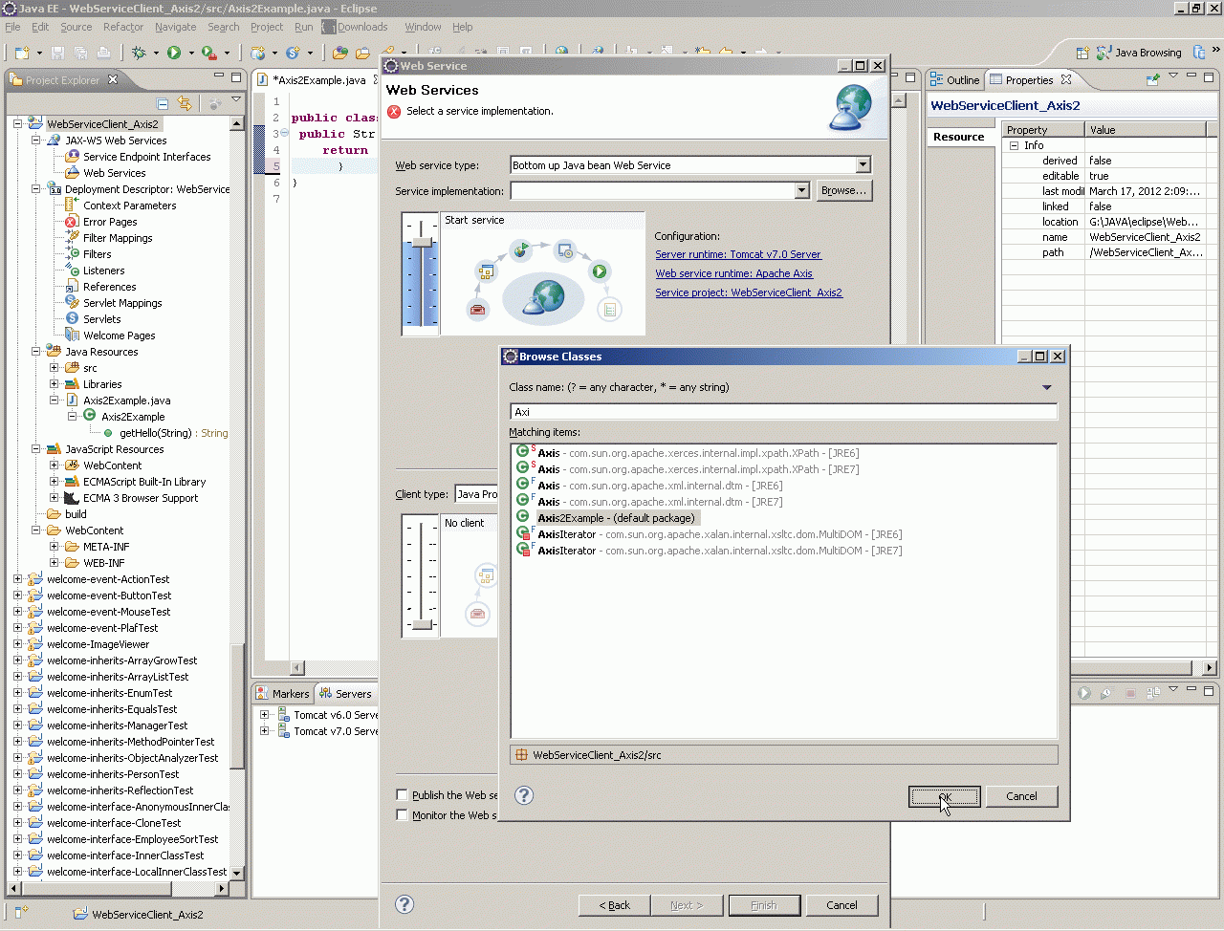Open the Web service type dropdown

pos(863,165)
